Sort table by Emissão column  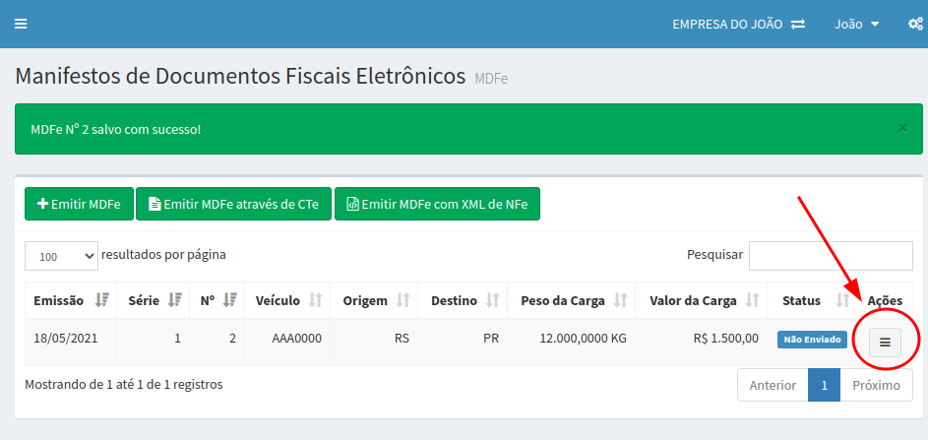[71, 300]
